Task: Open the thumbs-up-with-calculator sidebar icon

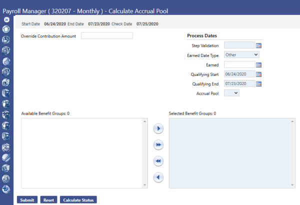Action: 6,126
